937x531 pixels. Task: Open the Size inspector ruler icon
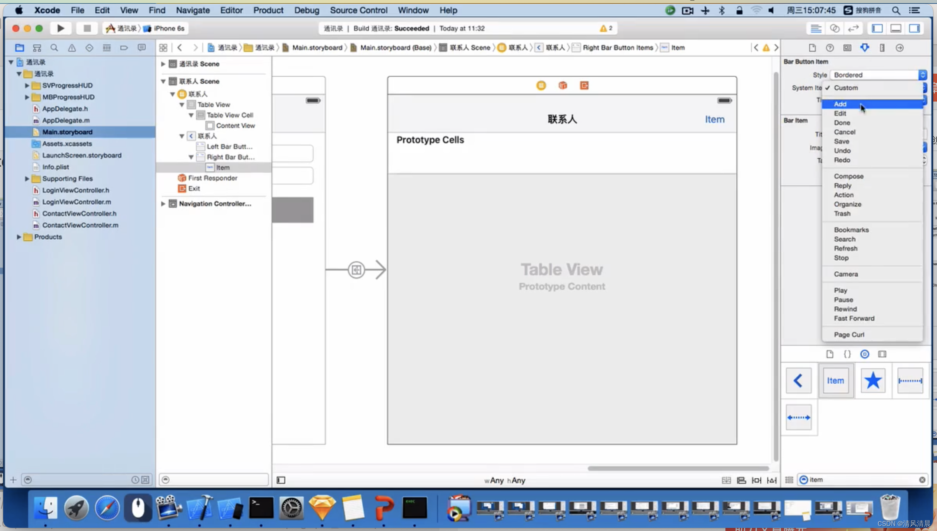(882, 48)
